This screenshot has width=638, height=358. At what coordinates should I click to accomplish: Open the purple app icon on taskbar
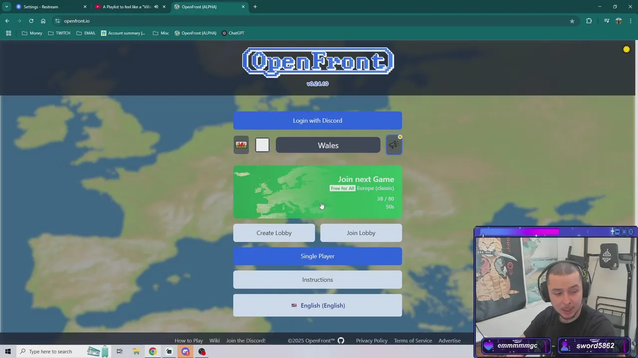point(185,352)
